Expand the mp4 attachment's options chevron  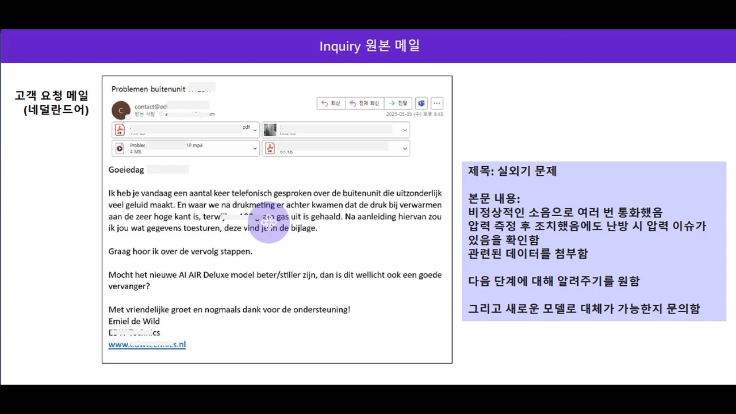pyautogui.click(x=255, y=148)
